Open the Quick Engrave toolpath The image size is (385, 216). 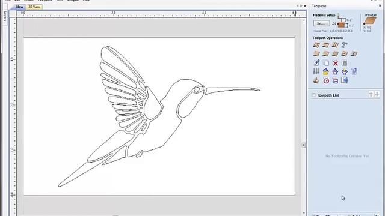[345, 45]
